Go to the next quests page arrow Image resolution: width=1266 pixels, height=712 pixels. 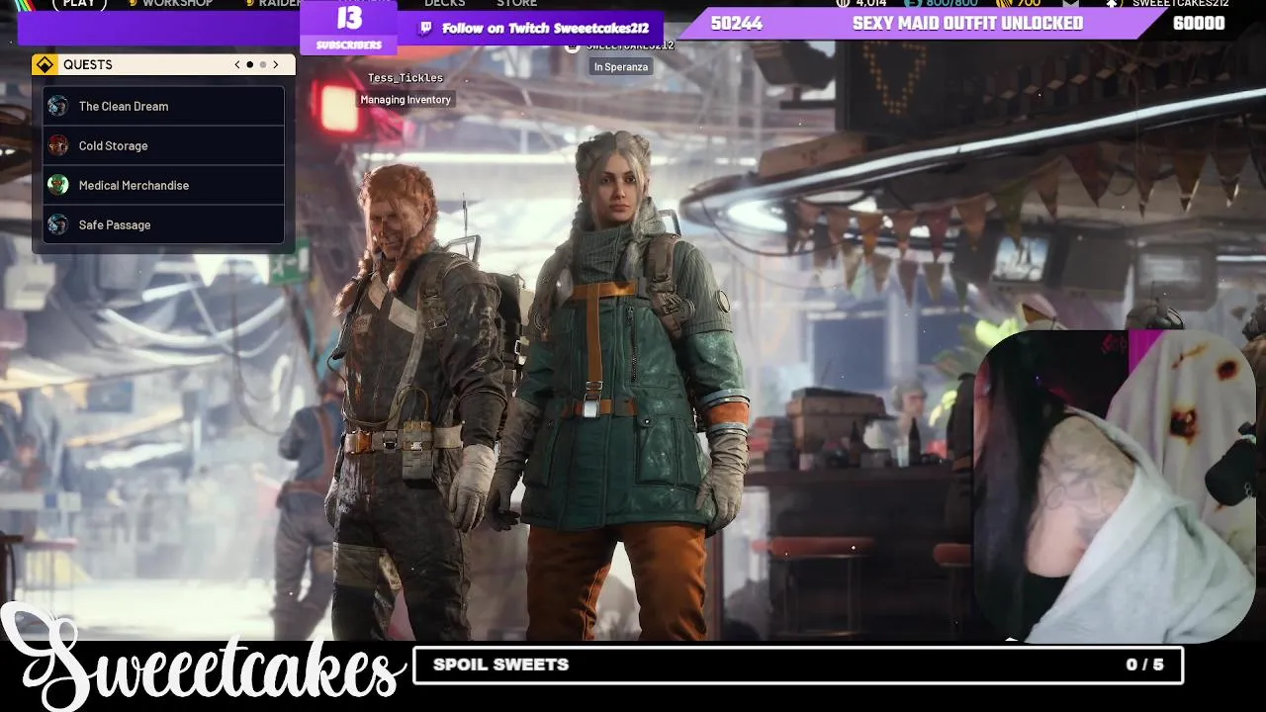276,64
